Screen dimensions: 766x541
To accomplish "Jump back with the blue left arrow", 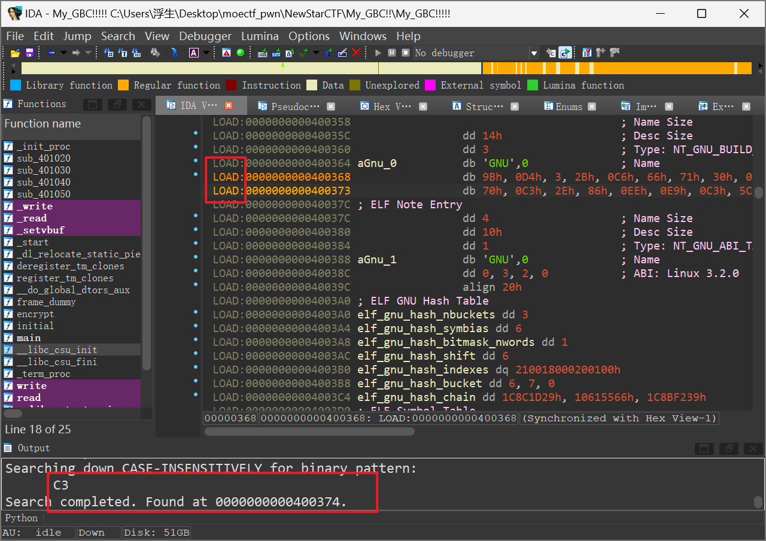I will [51, 53].
